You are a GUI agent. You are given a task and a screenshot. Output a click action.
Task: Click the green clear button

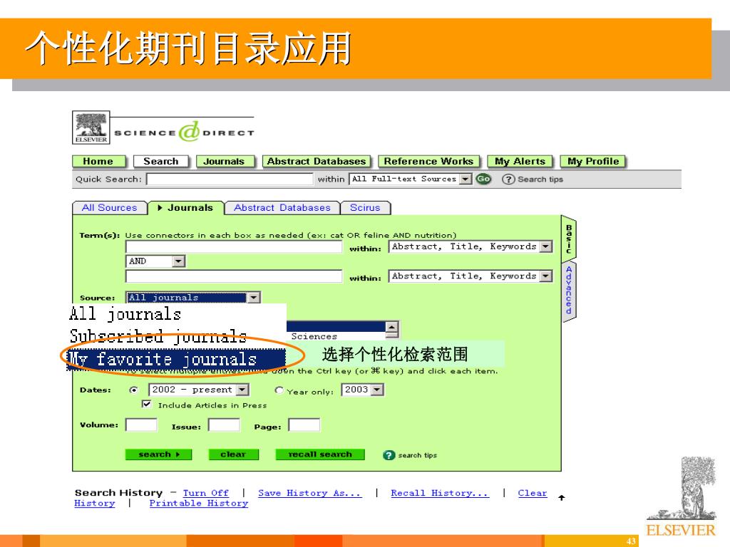tap(233, 454)
